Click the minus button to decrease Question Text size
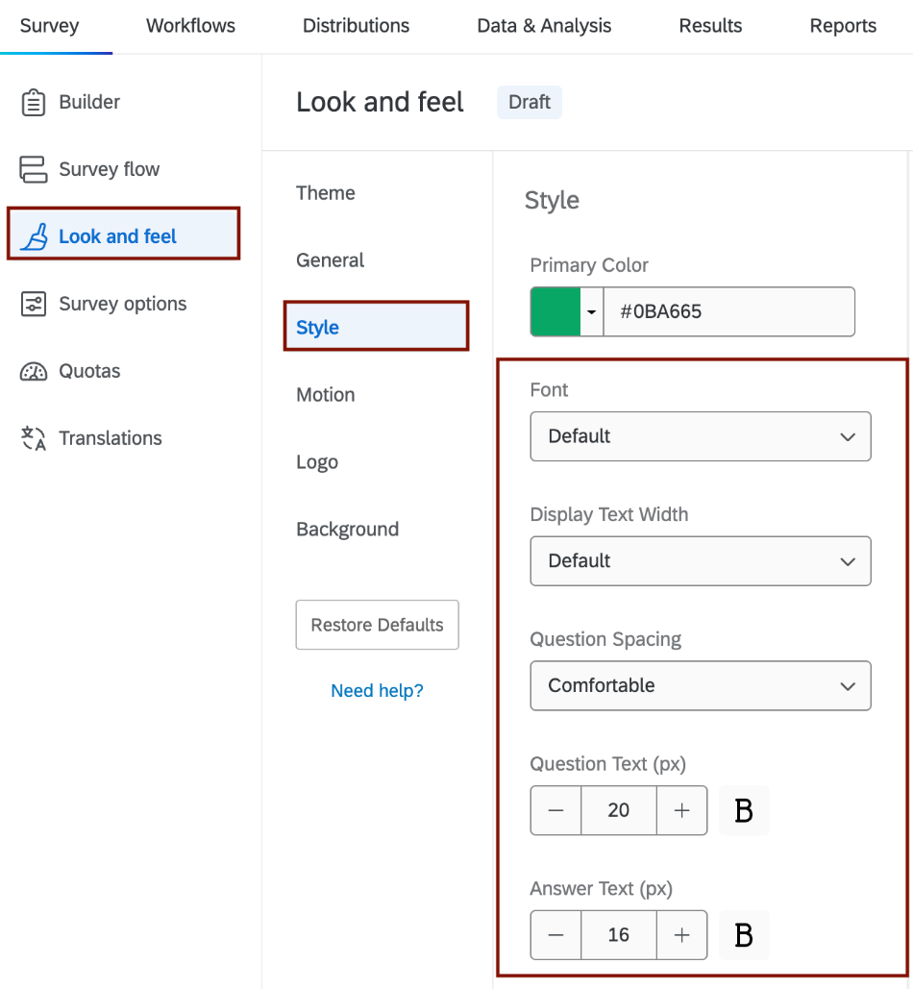Image resolution: width=913 pixels, height=989 pixels. [x=555, y=810]
